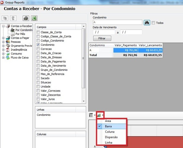Click the first disabled save toolbar icon
The width and height of the screenshot is (183, 148).
(5, 18)
